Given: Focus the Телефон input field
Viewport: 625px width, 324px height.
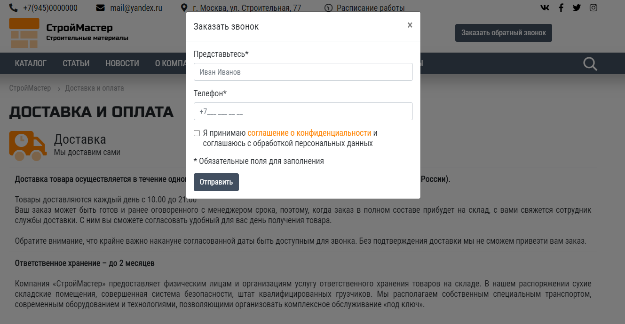Looking at the screenshot, I should coord(303,111).
